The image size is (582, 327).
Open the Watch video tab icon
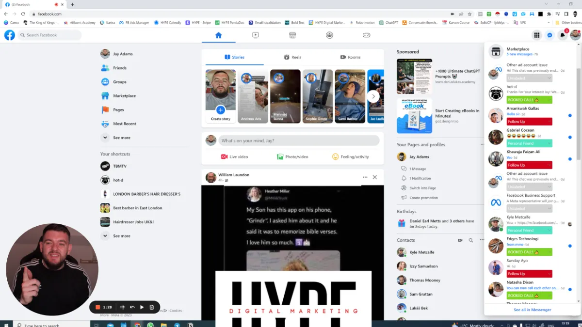pos(256,35)
